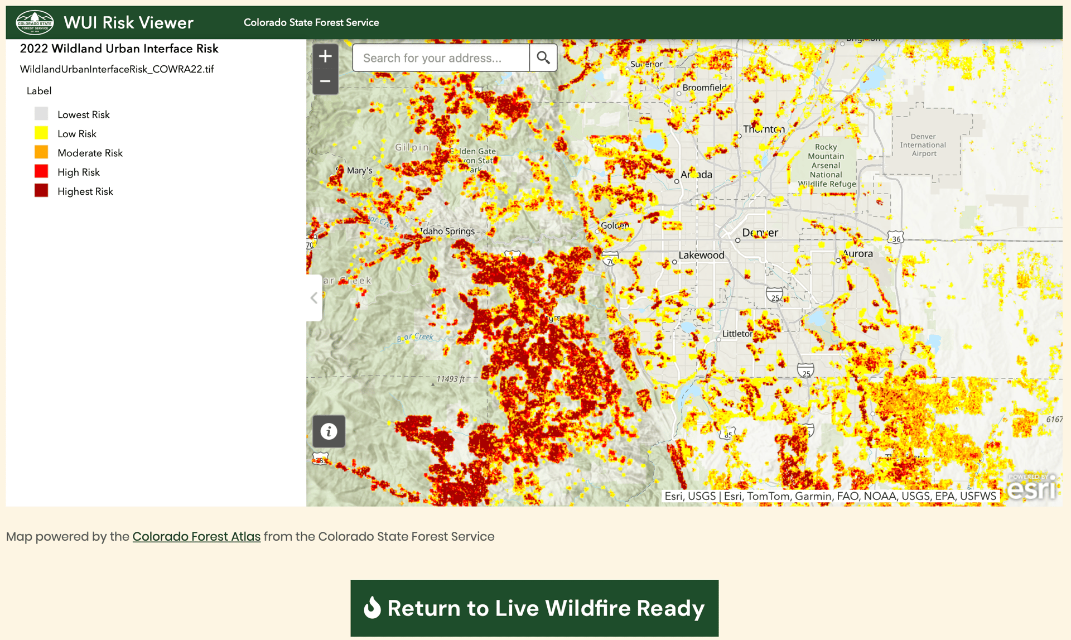Click the Highest Risk color swatch

(41, 191)
